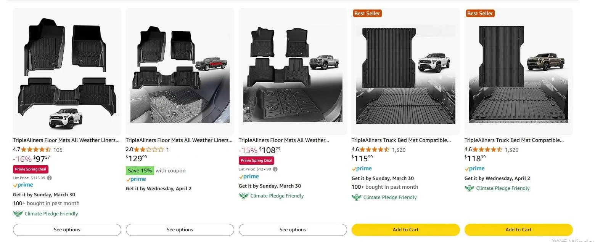
Task: Click info icon beside $127.99 list price
Action: tap(275, 169)
